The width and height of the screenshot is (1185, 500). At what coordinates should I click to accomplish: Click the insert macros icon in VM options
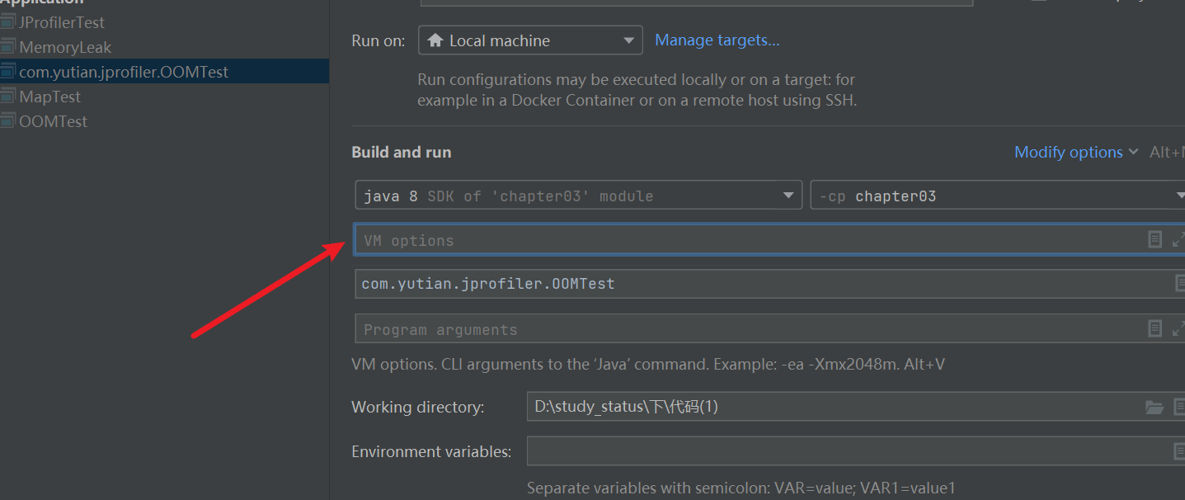click(x=1154, y=239)
